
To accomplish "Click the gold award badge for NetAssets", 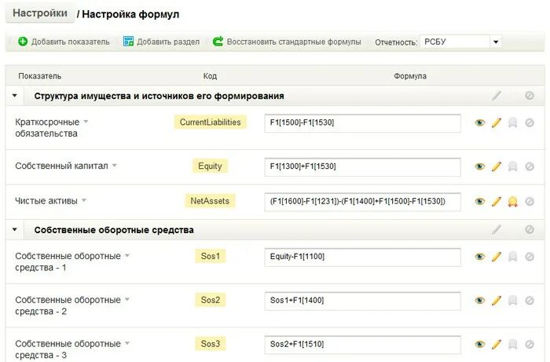I will [513, 202].
